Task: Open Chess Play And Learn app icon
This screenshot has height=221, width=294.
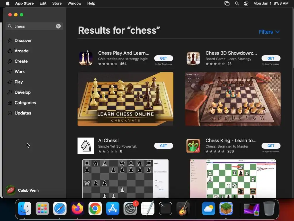Action: coord(86,58)
